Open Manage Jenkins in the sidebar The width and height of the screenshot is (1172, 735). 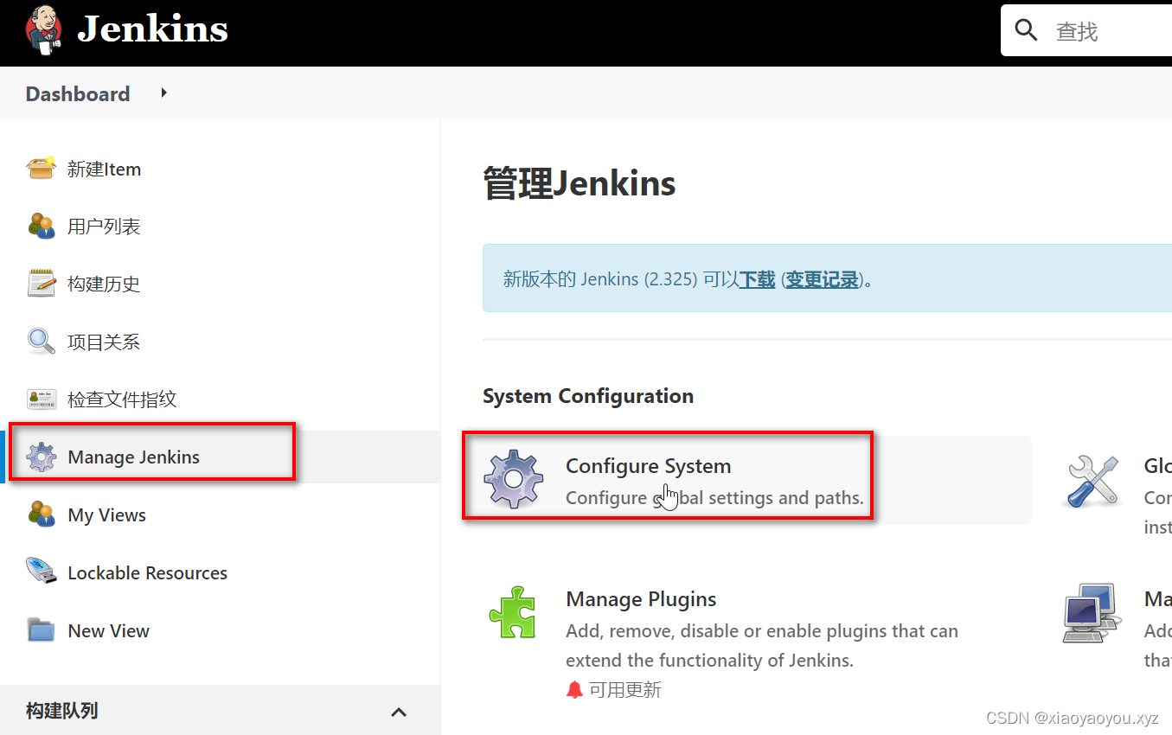(x=133, y=457)
